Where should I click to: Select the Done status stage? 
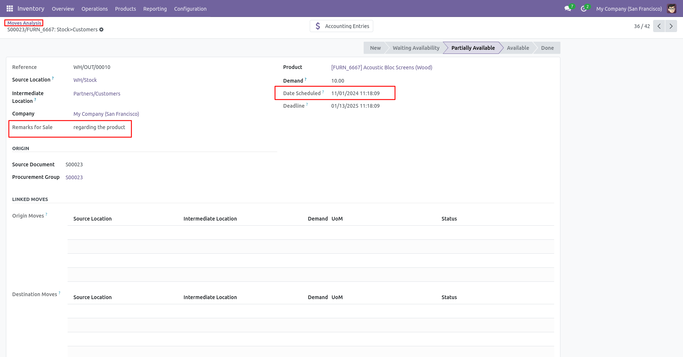click(x=547, y=48)
